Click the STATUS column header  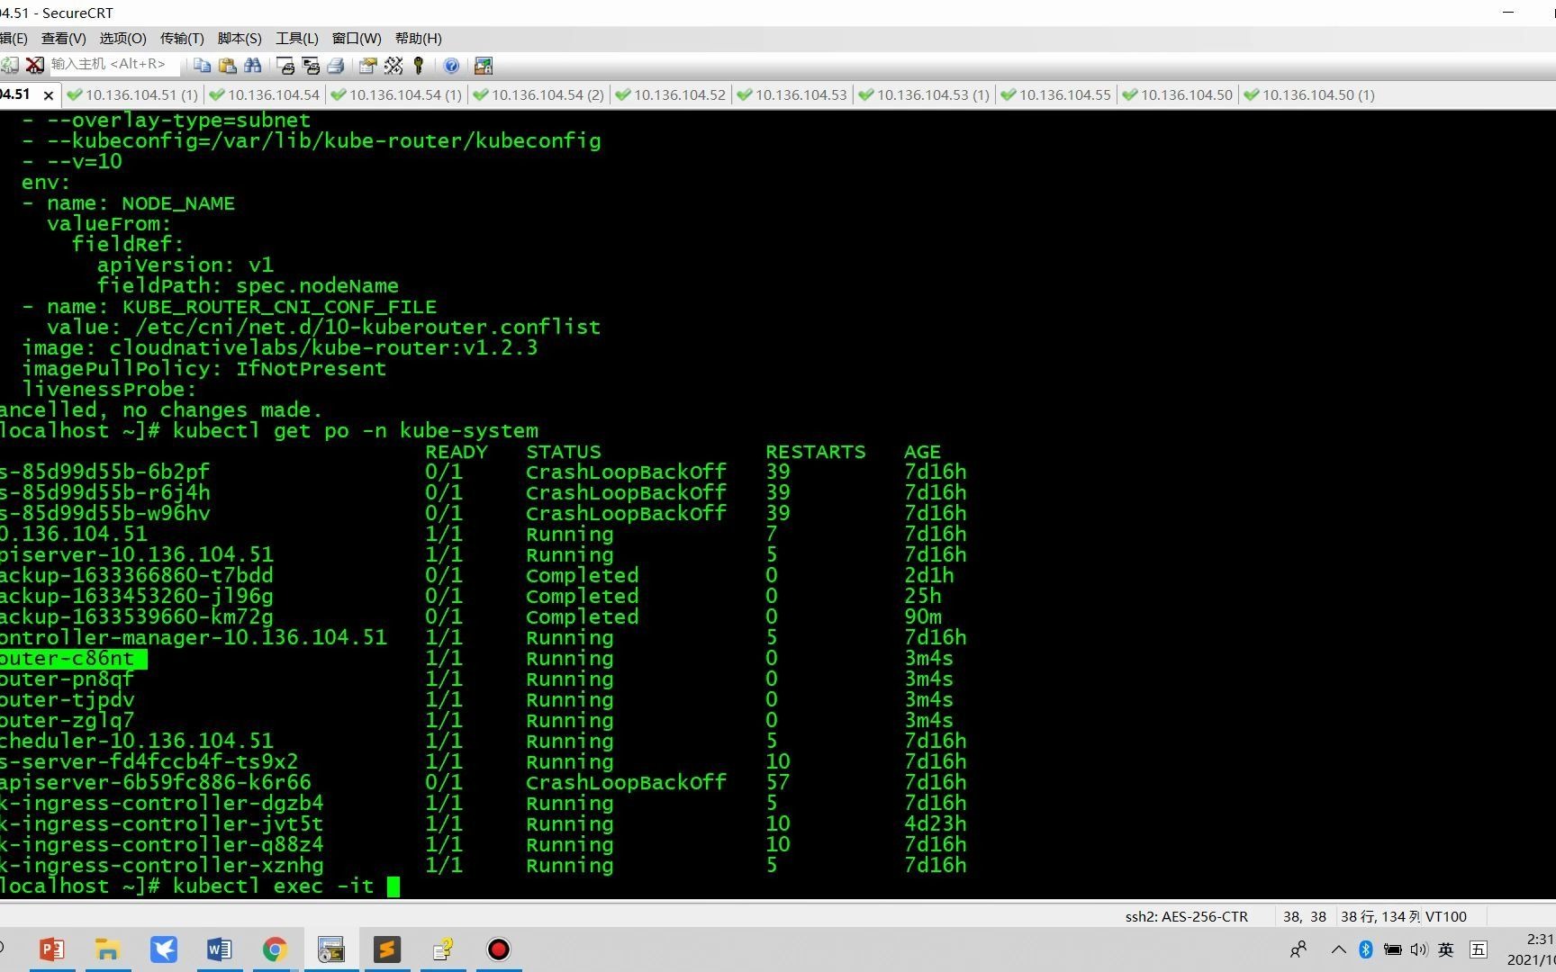pos(564,452)
